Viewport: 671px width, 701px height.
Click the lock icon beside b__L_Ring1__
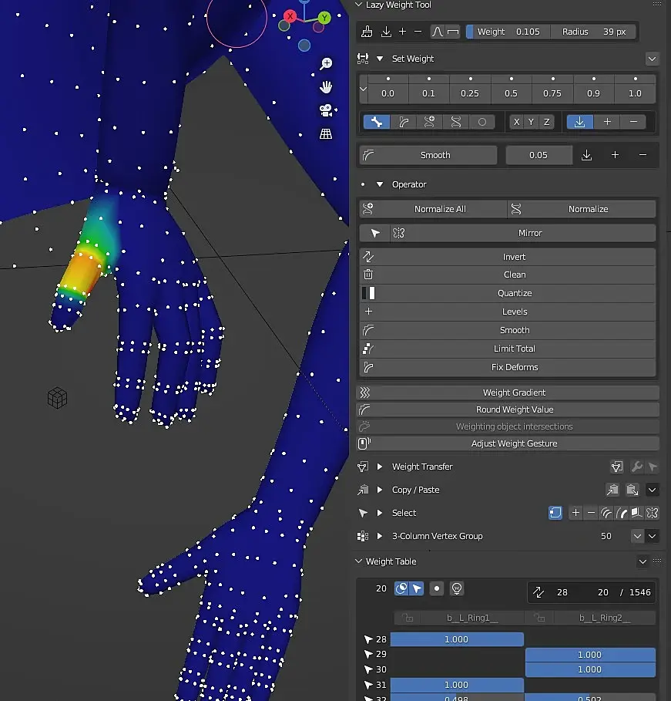(x=408, y=618)
